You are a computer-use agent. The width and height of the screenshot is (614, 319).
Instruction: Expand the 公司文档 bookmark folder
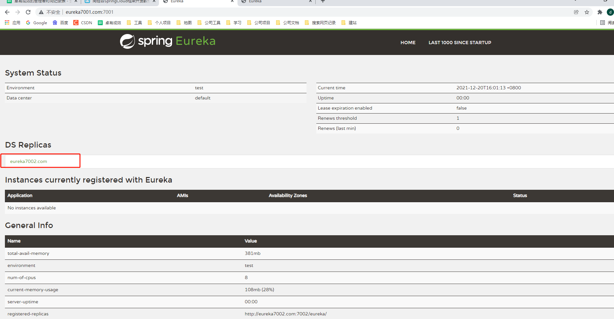tap(288, 23)
